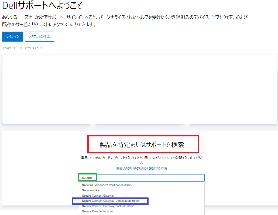Click the arrow icon beside the business support link
This screenshot has height=215, width=278.
click(40, 48)
